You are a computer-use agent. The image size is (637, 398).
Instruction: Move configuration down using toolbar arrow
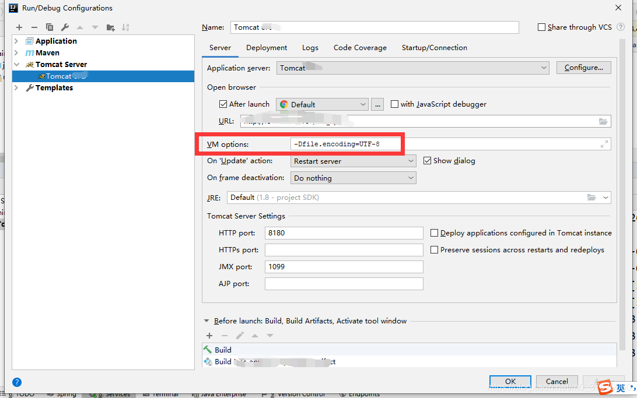click(95, 27)
